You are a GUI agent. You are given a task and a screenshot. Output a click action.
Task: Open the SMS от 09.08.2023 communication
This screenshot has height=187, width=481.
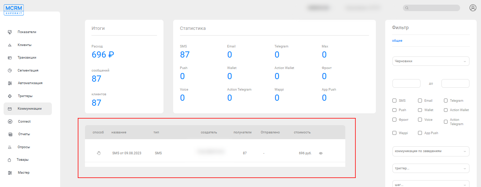127,153
